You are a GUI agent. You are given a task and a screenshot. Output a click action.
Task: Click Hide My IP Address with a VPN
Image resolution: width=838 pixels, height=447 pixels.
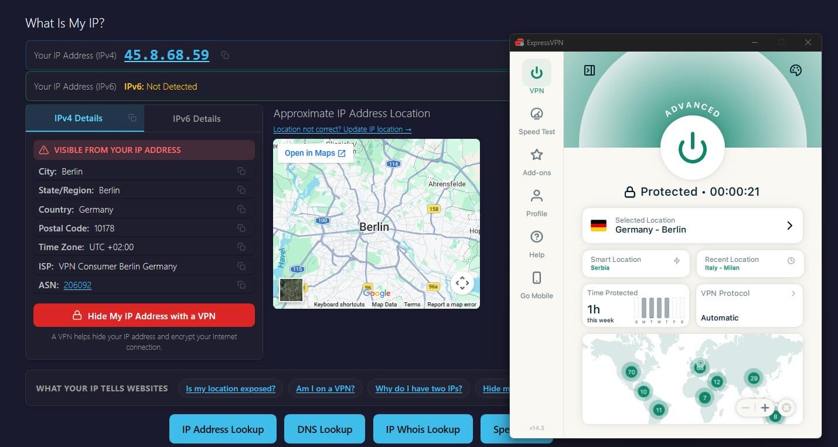[x=144, y=315]
